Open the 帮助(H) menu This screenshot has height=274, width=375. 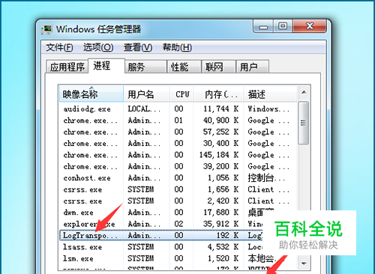tap(177, 47)
